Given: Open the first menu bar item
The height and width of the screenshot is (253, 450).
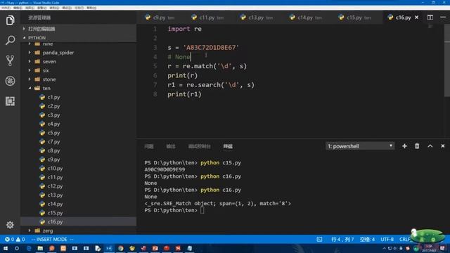Looking at the screenshot, I should pos(6,8).
